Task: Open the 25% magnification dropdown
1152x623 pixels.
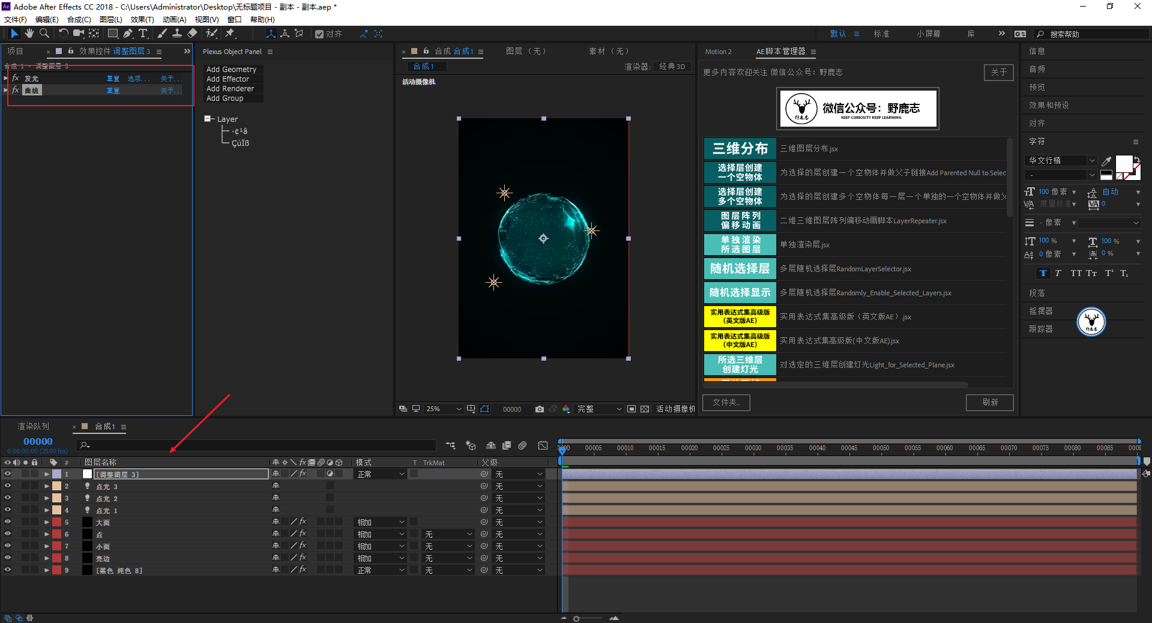Action: [x=443, y=409]
